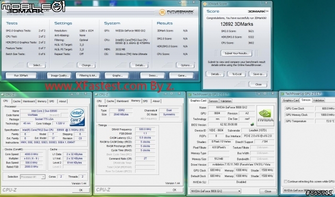Viewport: 335px width, 197px height.
Task: Click GPU Temperature sensor value 72.0 °C
Action: click(325, 121)
